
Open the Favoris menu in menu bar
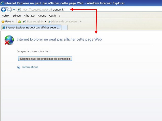tap(42, 16)
